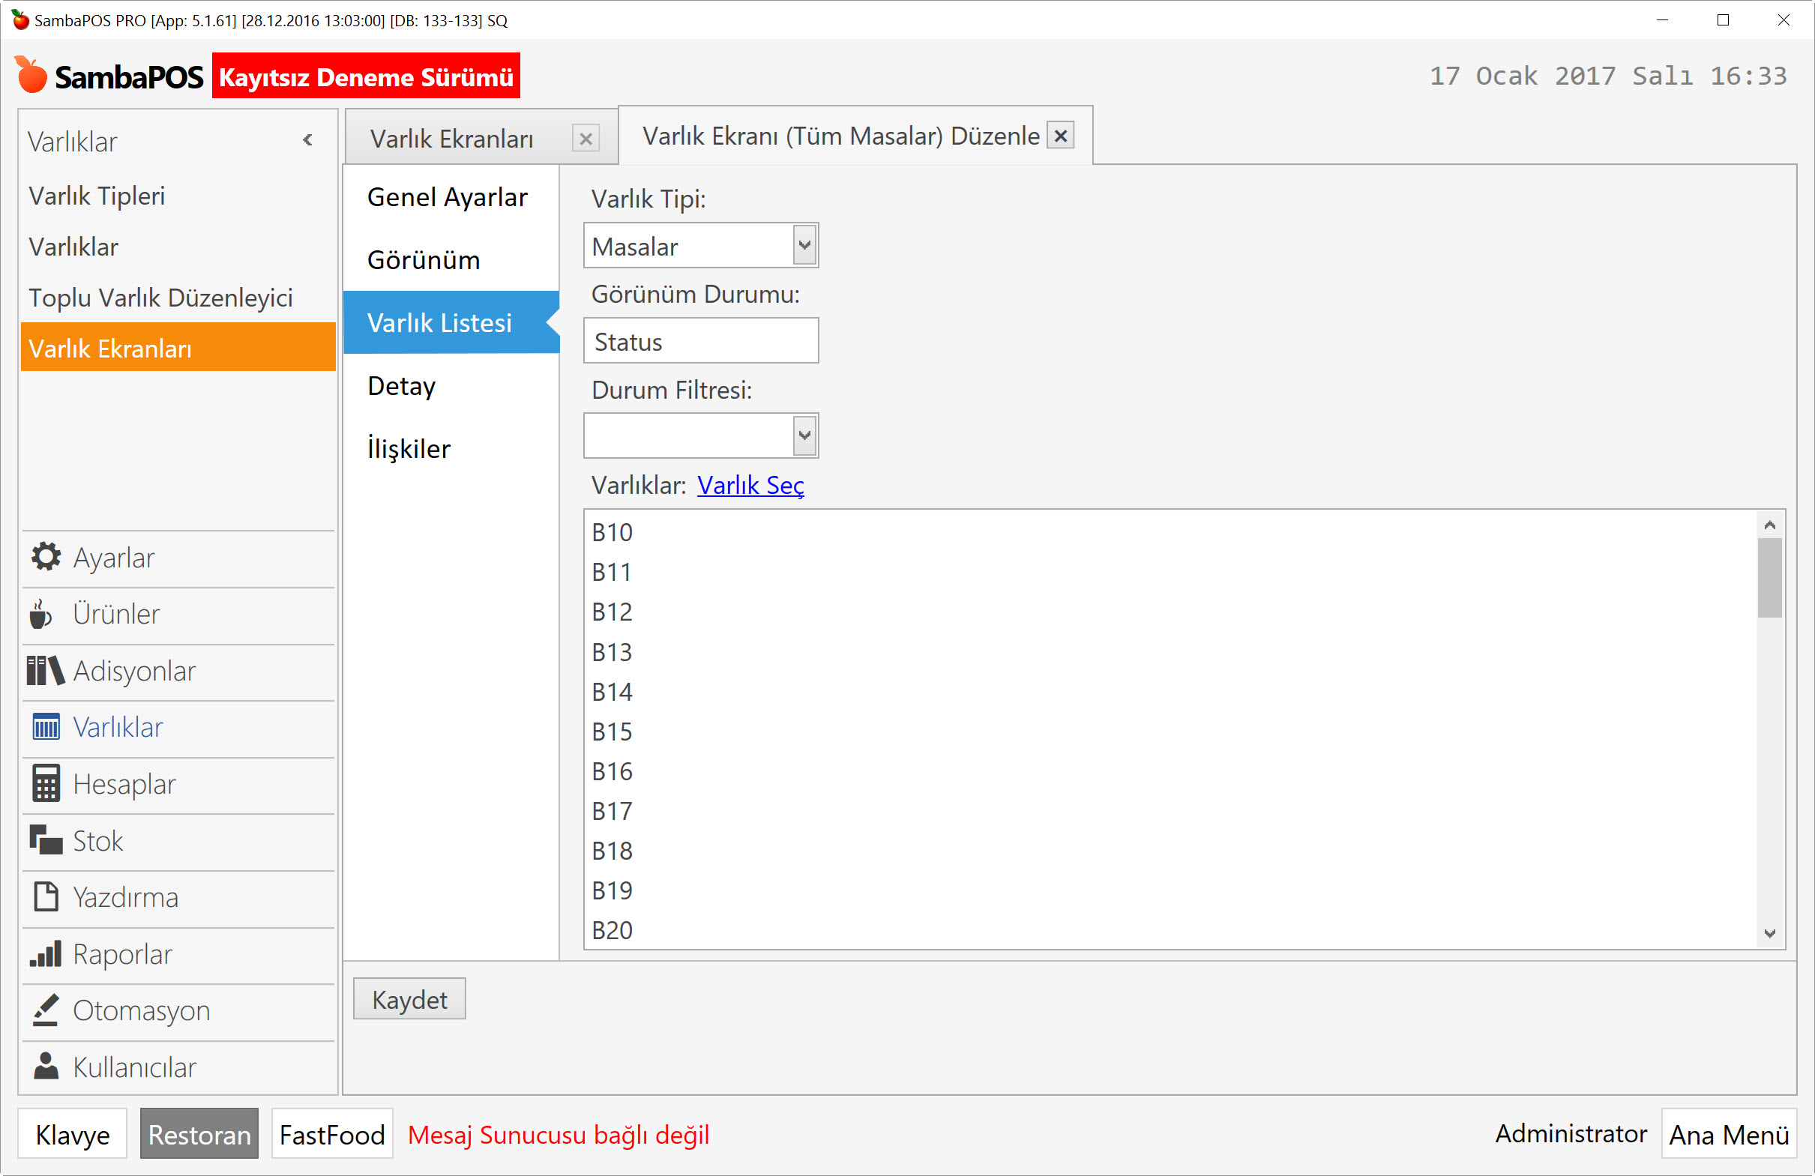Expand the Varlık Tipi dropdown
Screen dimensions: 1815x1176
coord(804,246)
